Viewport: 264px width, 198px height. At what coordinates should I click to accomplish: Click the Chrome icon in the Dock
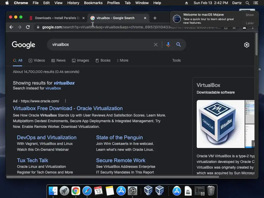point(76,191)
